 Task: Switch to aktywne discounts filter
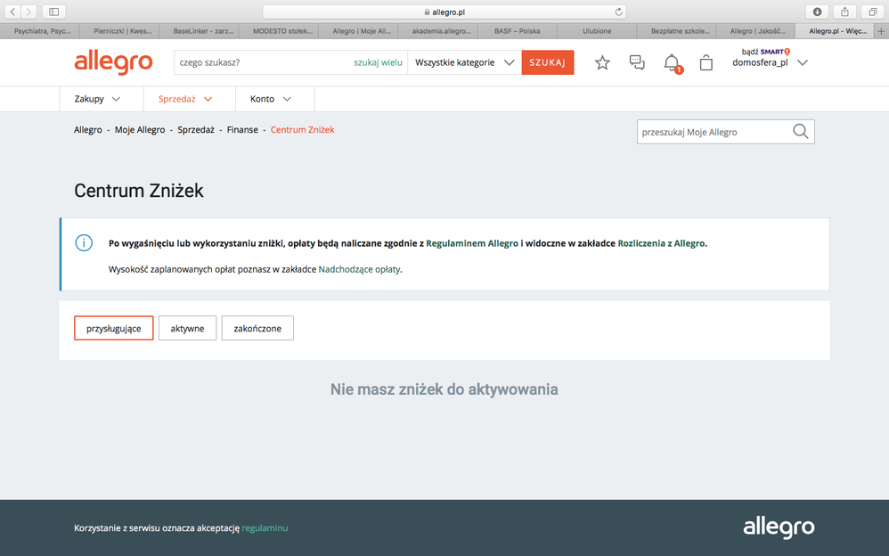(187, 329)
